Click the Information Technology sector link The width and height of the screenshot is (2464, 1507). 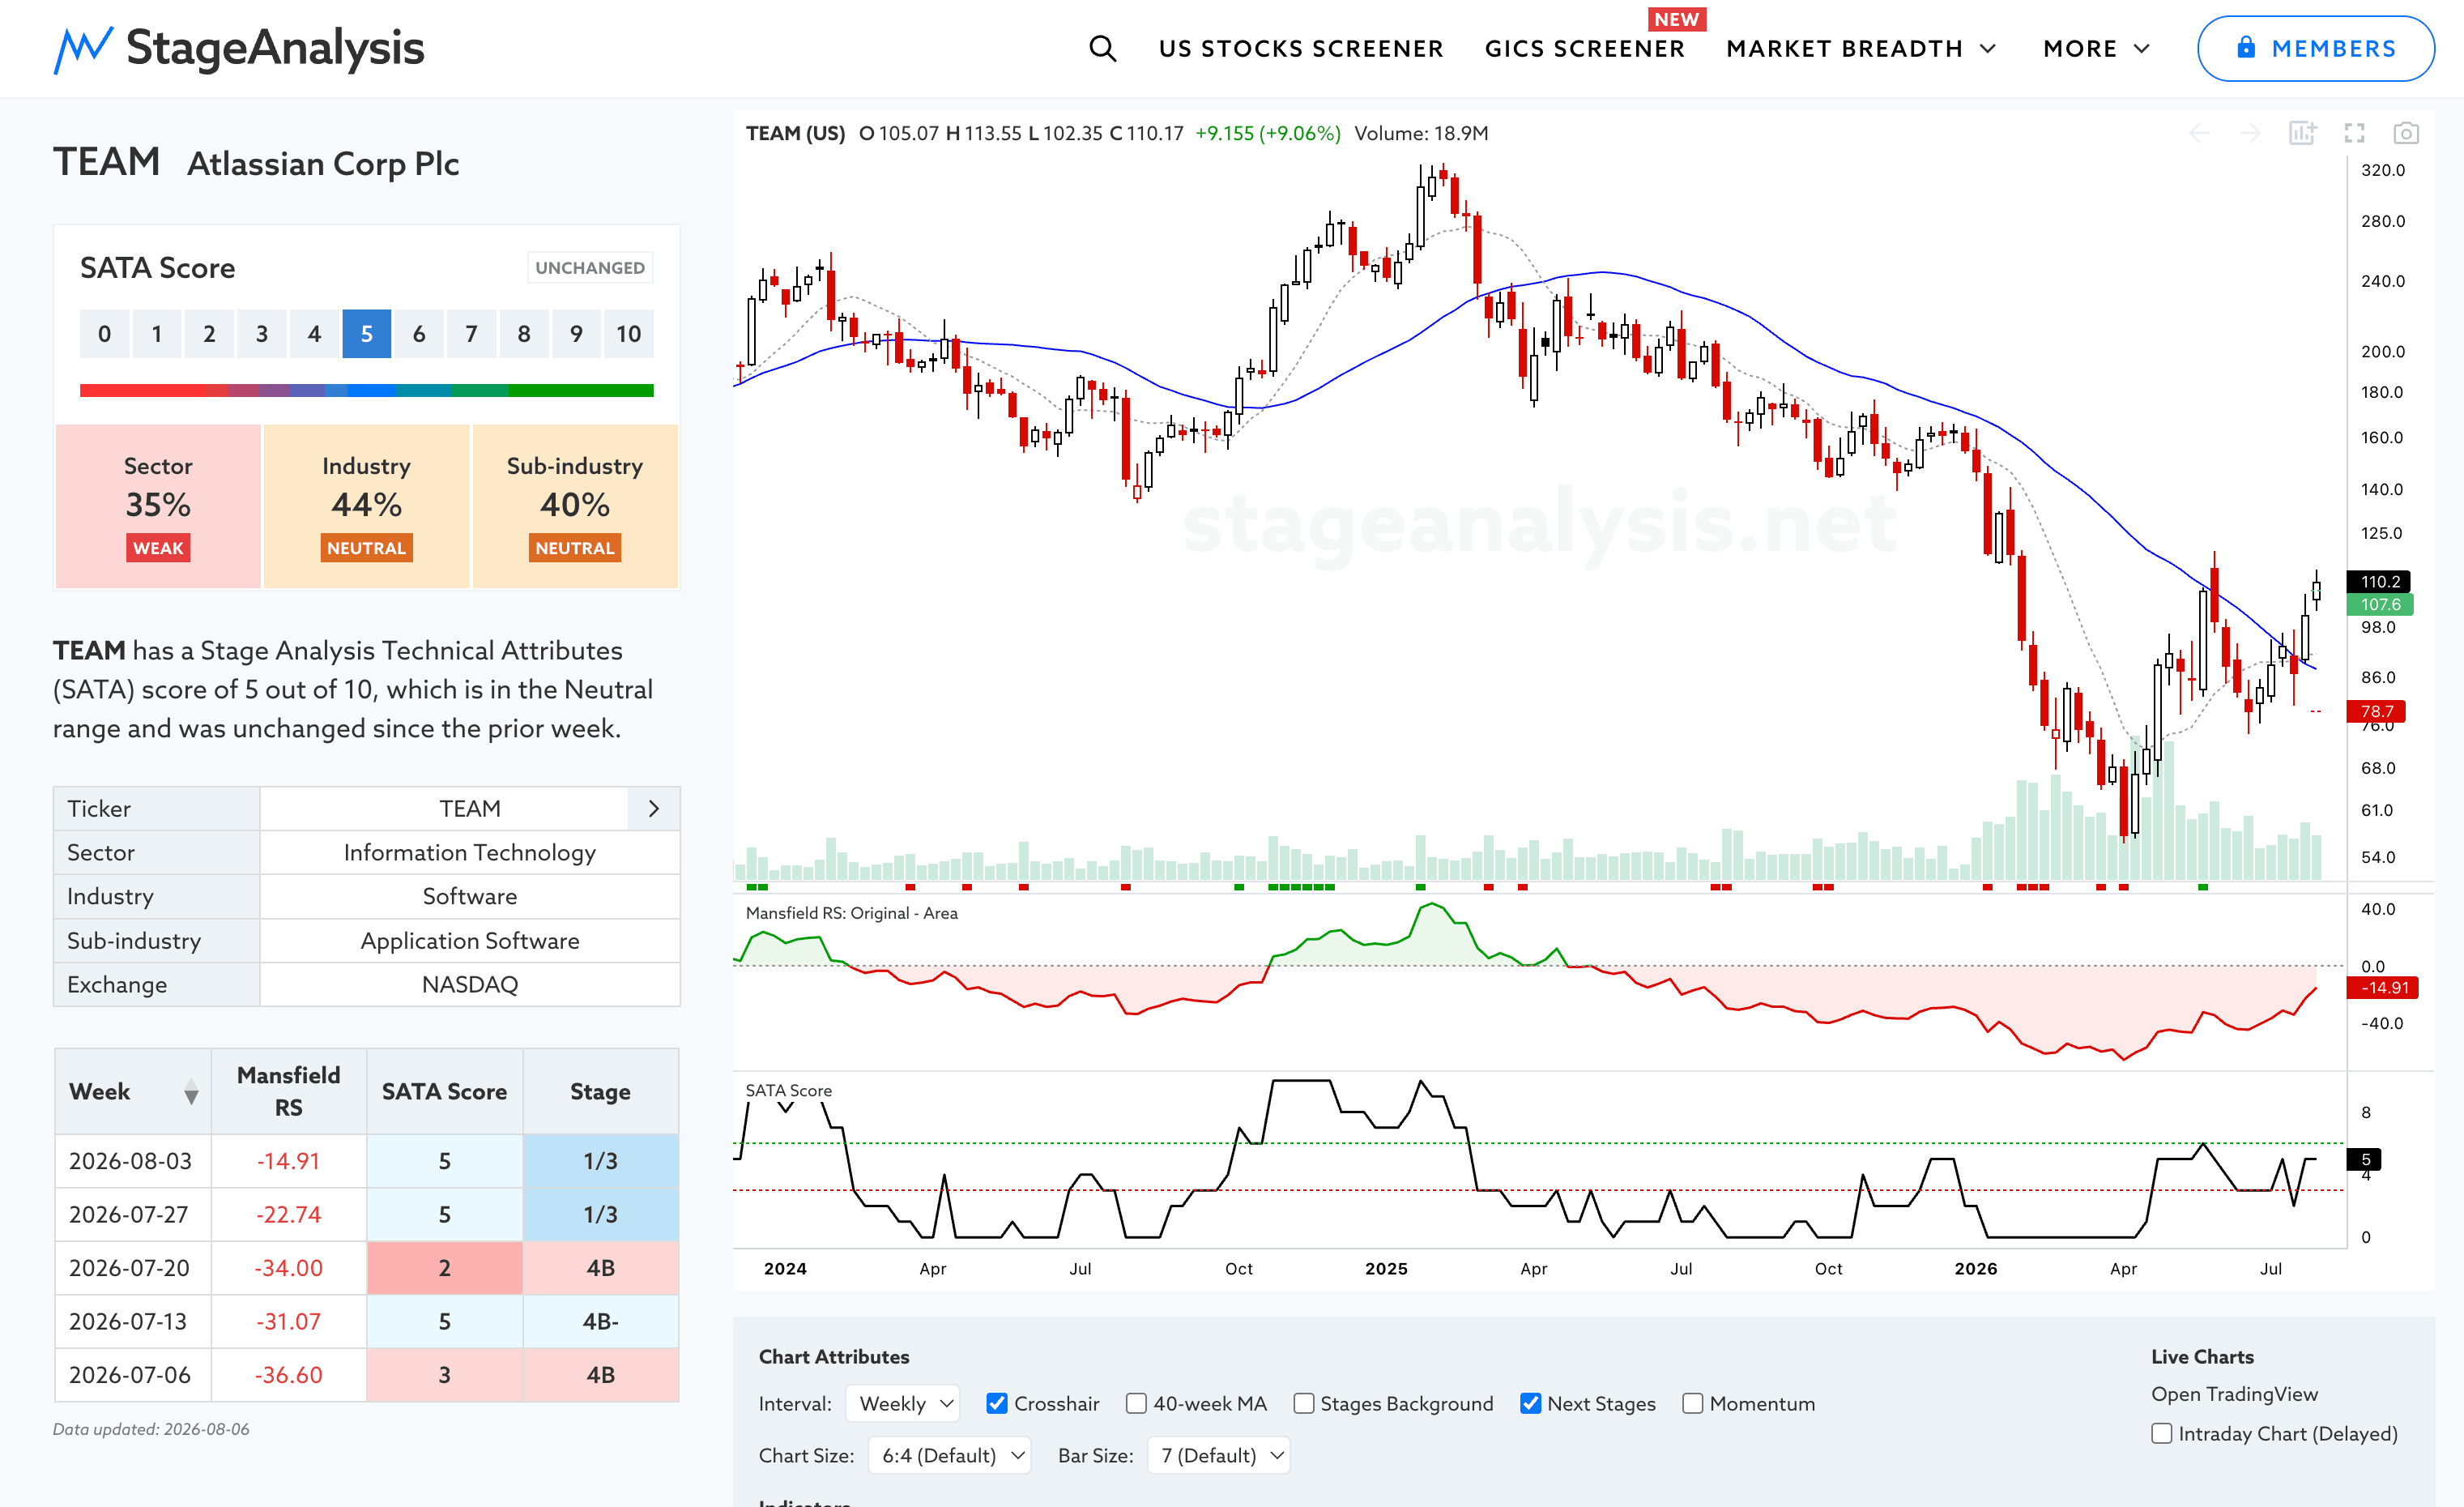(470, 852)
